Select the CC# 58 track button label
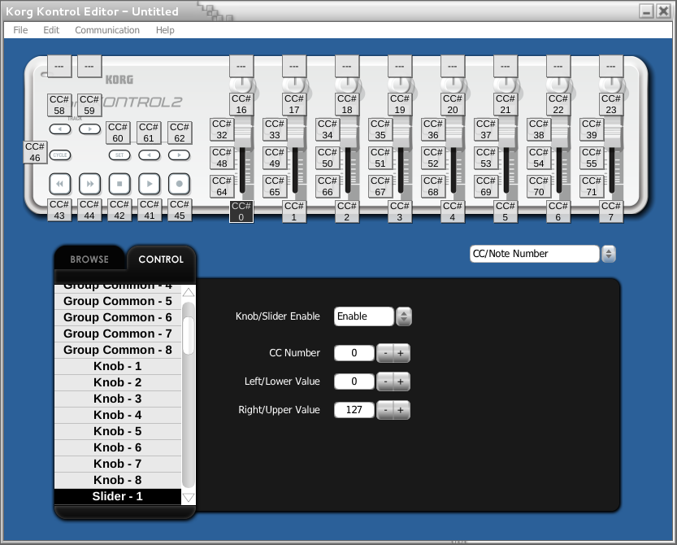Viewport: 677px width, 545px height. [59, 105]
